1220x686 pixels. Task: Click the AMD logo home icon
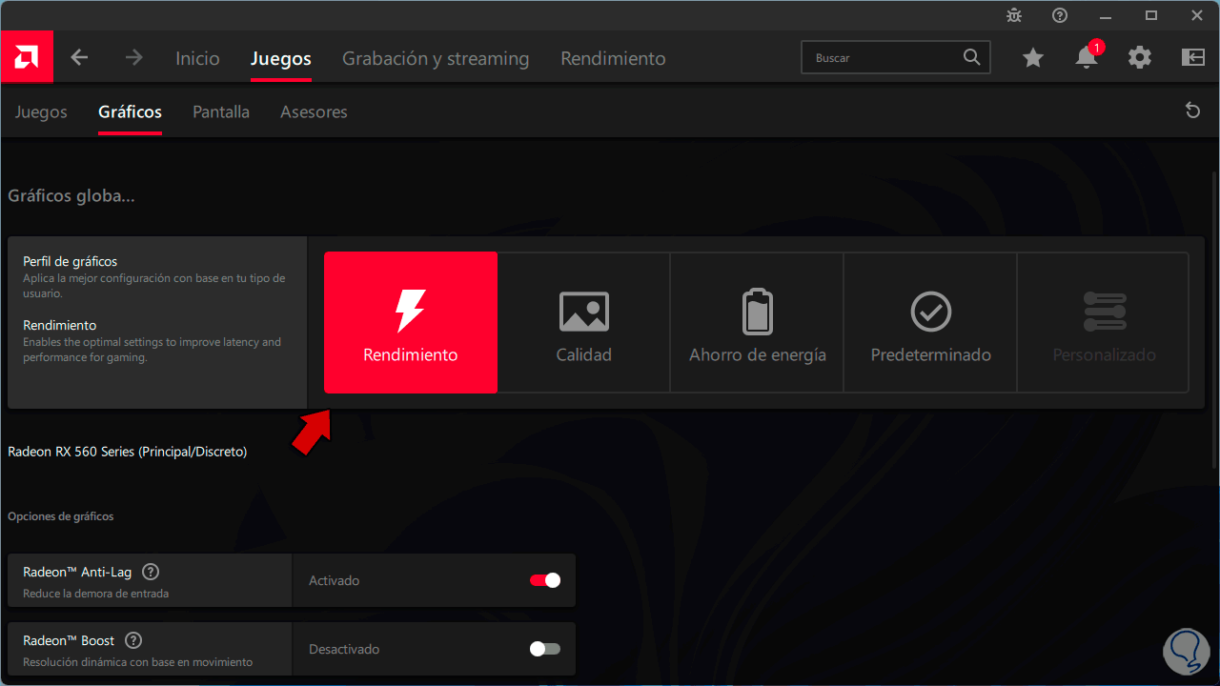(x=27, y=57)
